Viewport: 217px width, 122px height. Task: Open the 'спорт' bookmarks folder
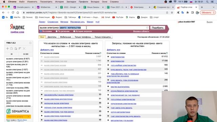(154, 17)
